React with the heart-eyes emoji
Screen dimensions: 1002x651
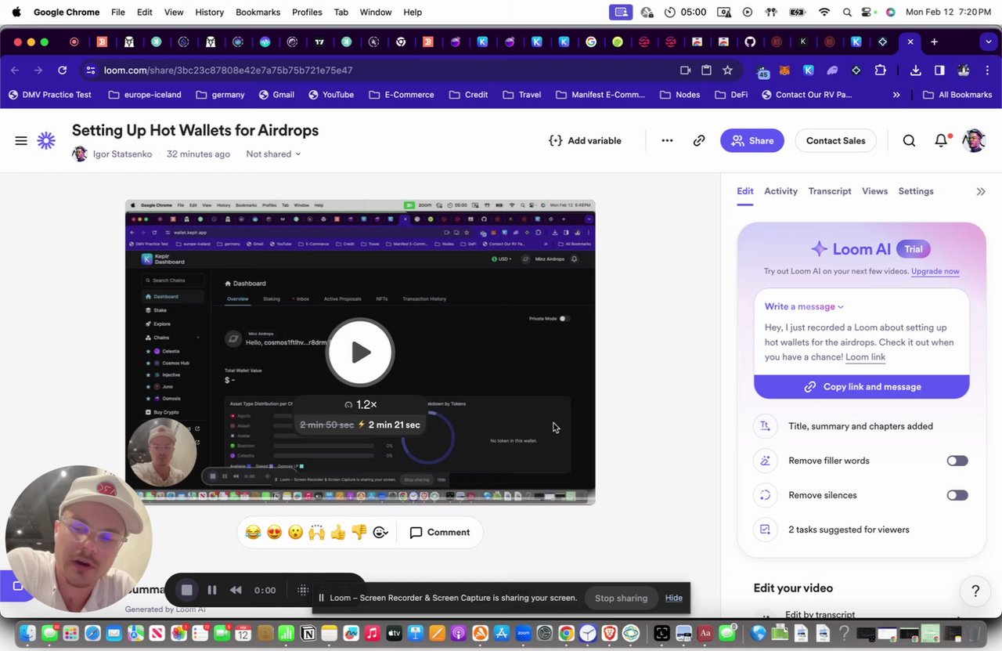pos(274,532)
